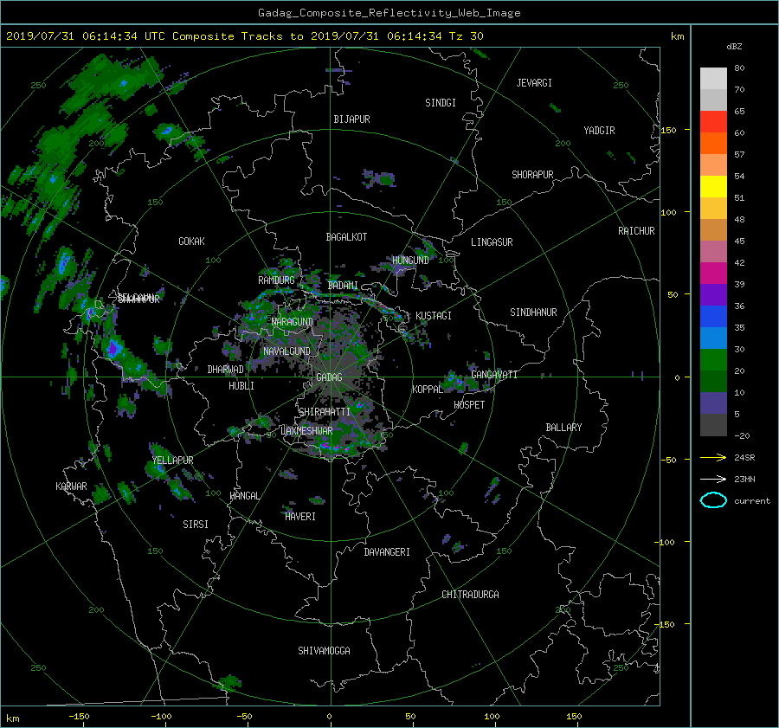The image size is (779, 728).
Task: Click the BAGALKOT city label
Action: [346, 237]
